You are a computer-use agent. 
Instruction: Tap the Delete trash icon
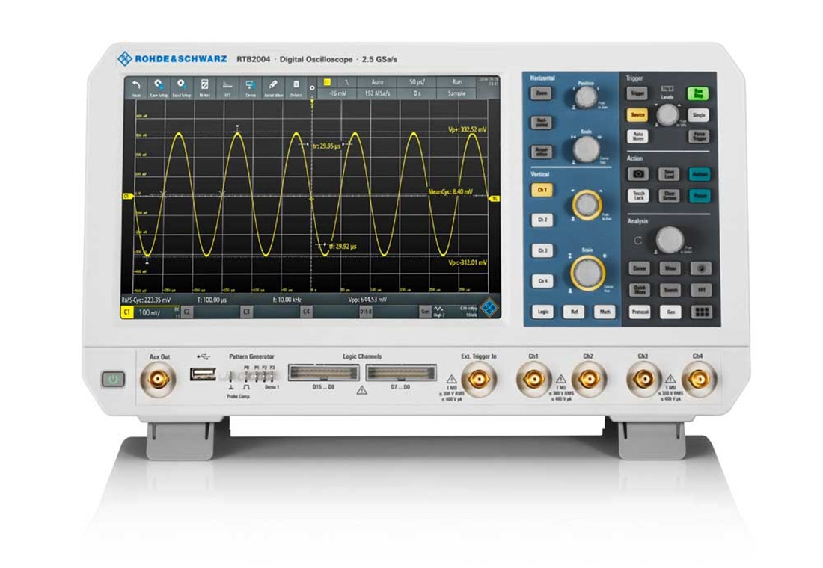coord(296,87)
